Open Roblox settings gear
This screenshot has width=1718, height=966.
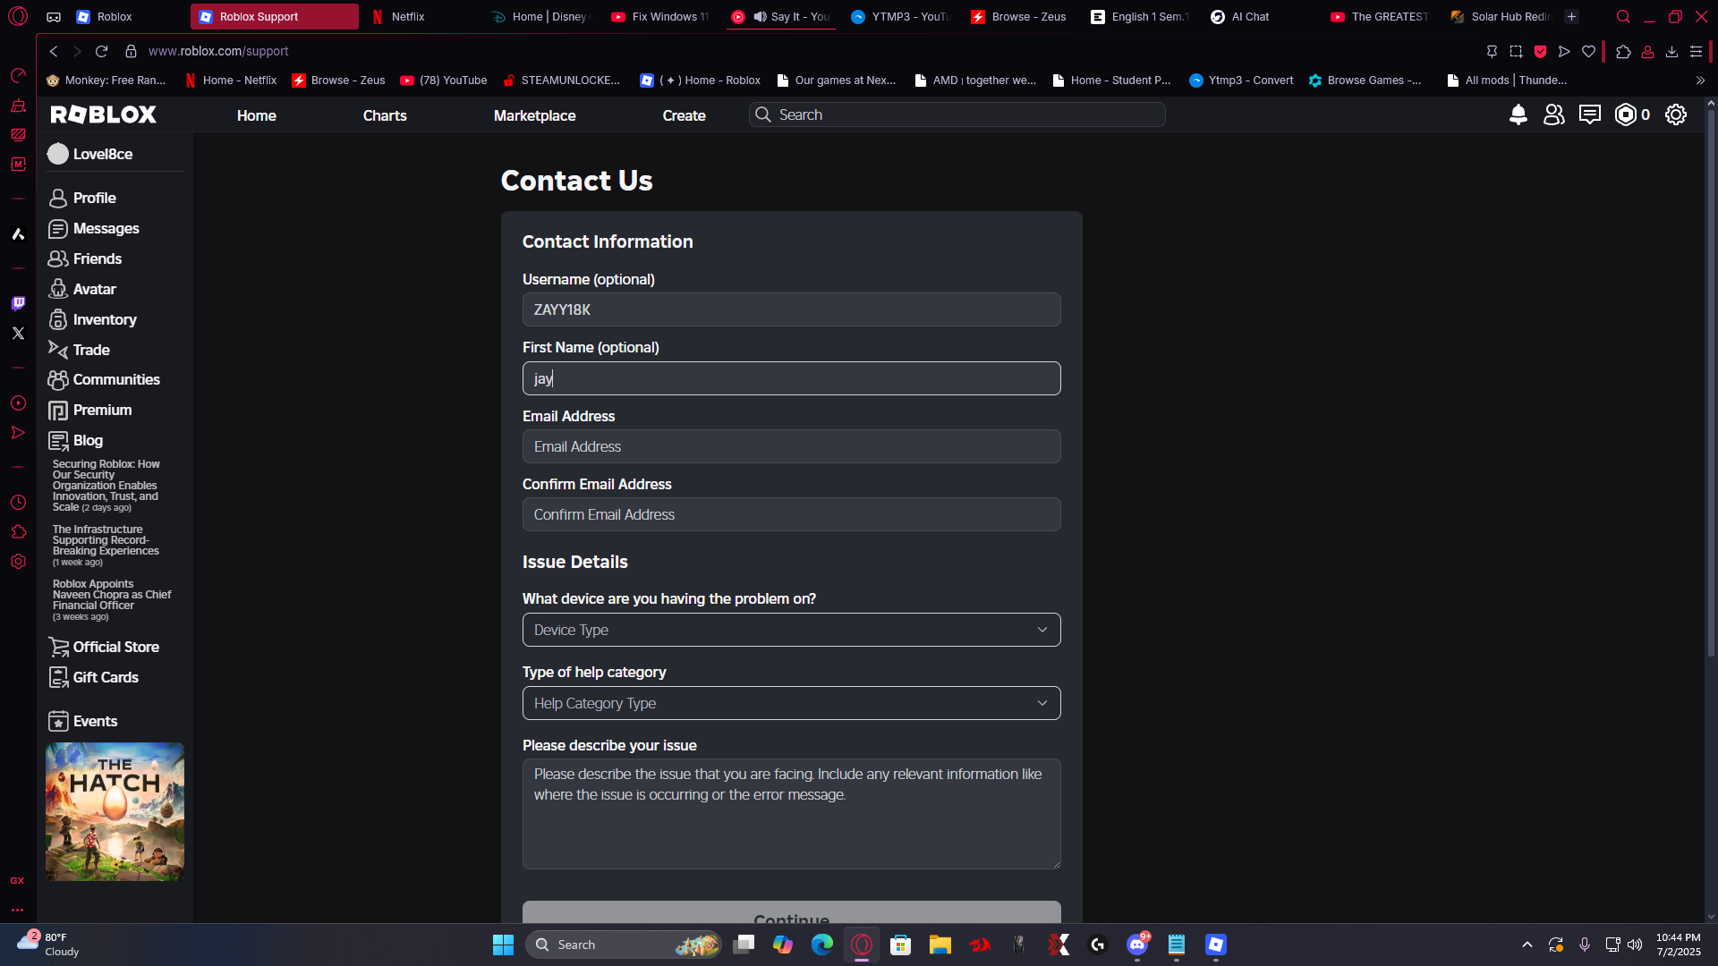coord(1676,114)
